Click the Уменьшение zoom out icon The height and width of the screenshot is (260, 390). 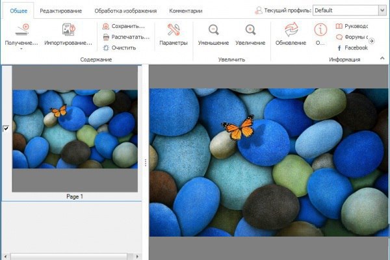point(213,30)
